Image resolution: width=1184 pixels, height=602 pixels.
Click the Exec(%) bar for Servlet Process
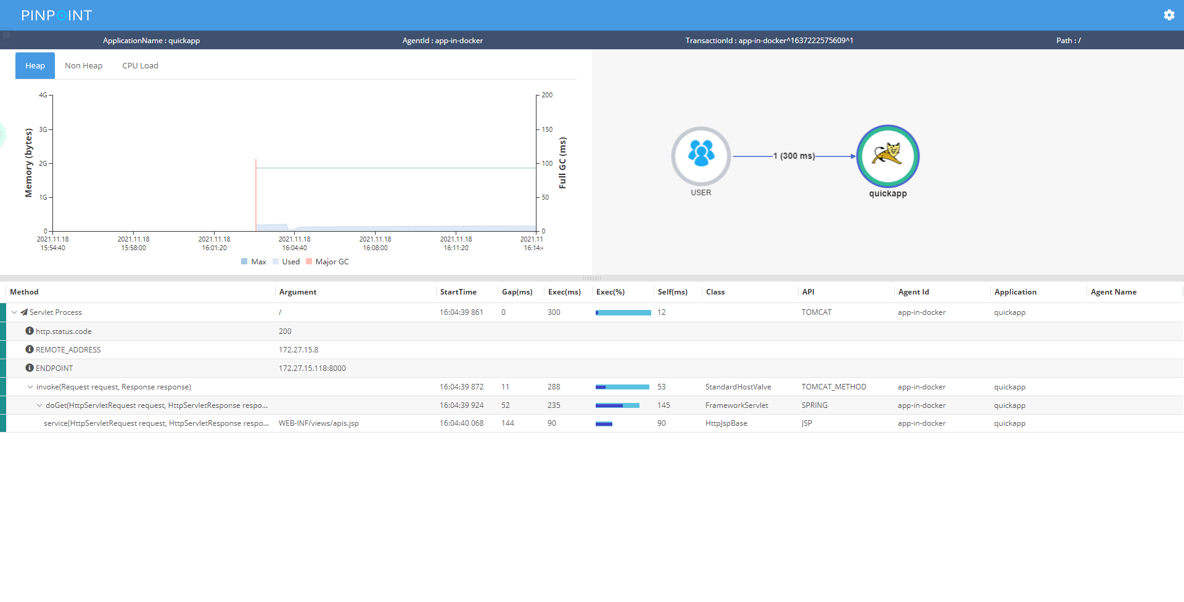point(623,312)
